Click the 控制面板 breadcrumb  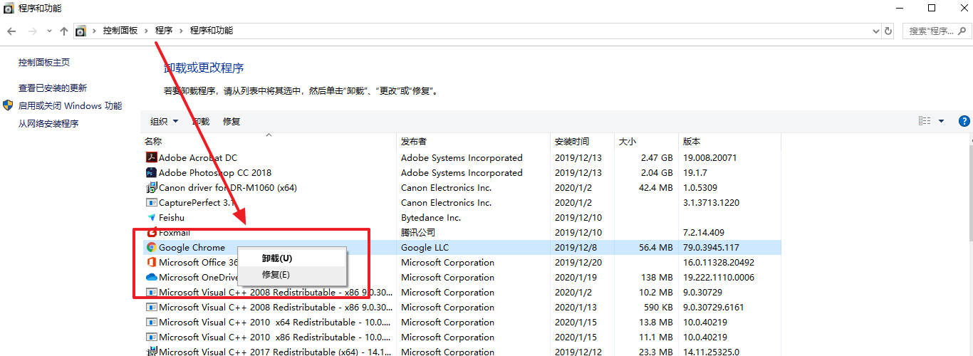[120, 31]
